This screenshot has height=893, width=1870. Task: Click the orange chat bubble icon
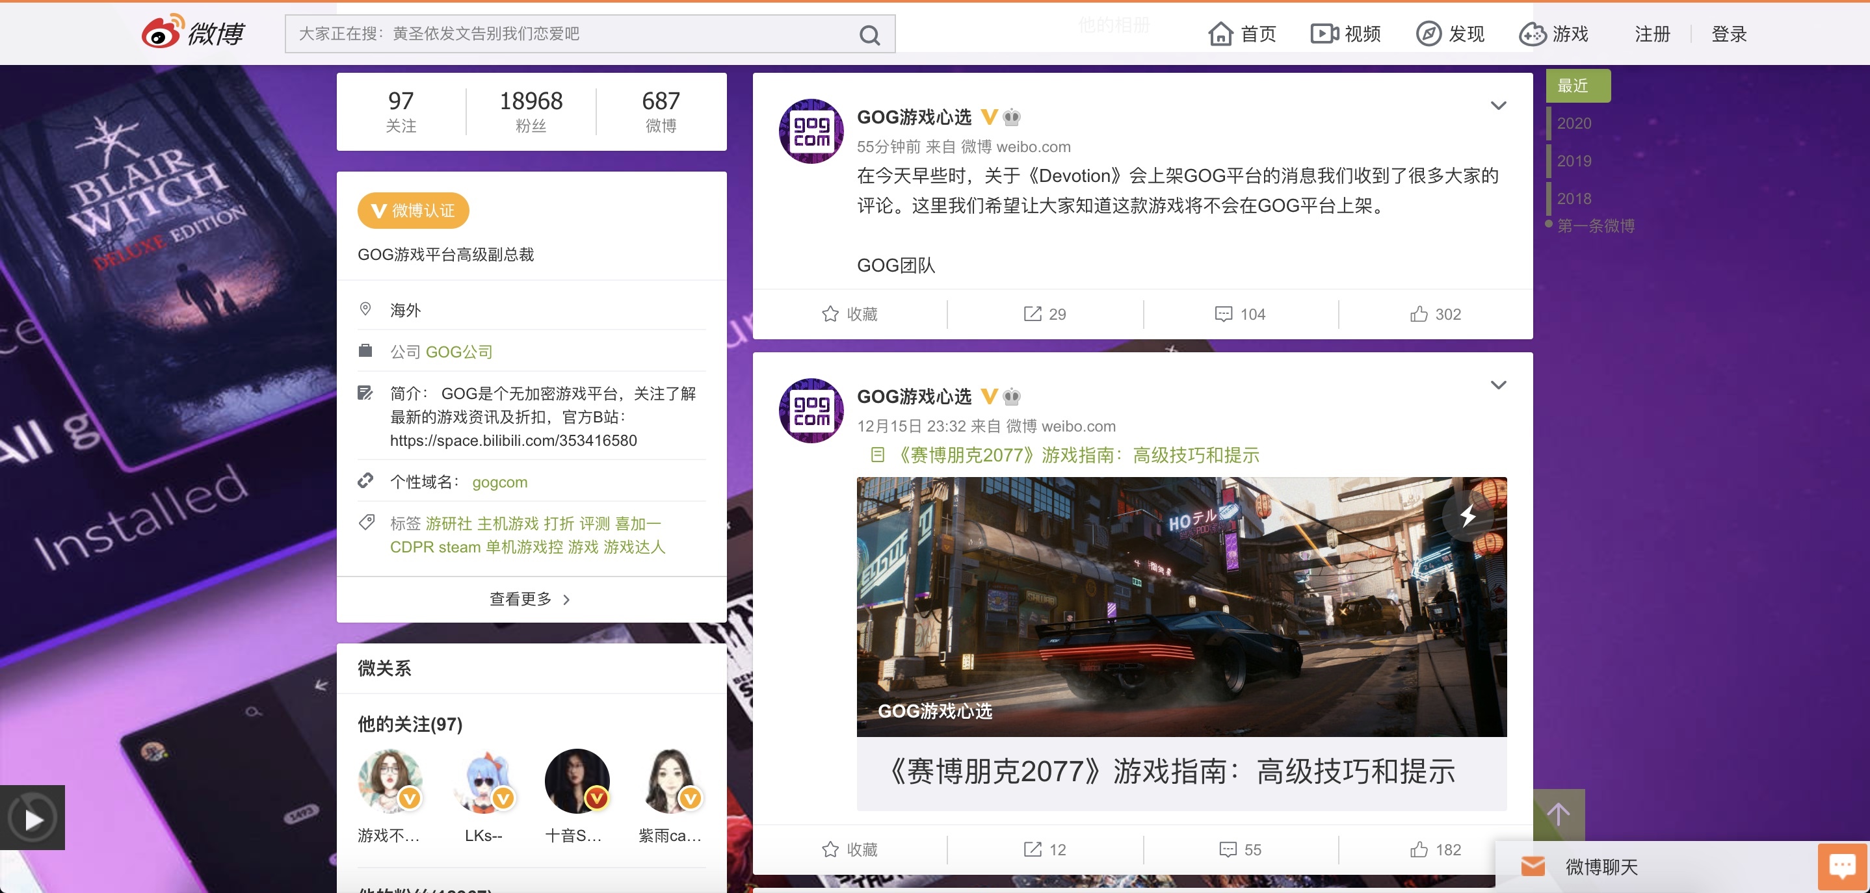(1843, 867)
